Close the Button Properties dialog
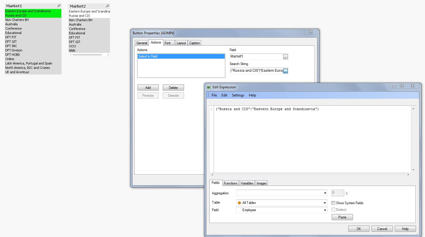The image size is (425, 237). tap(311, 32)
